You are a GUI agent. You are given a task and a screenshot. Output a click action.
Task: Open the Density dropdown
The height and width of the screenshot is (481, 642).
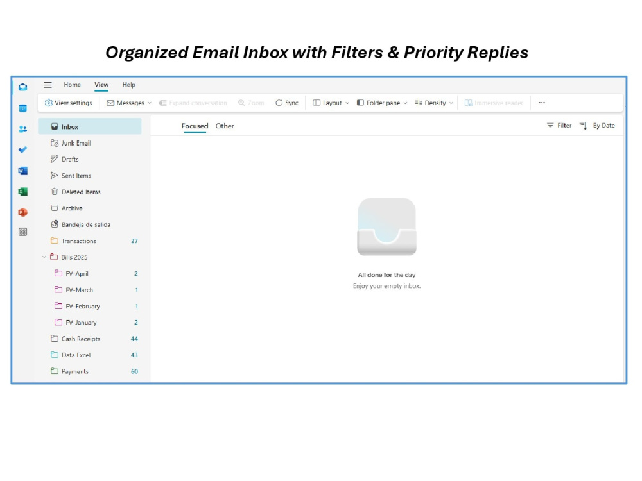click(x=434, y=103)
